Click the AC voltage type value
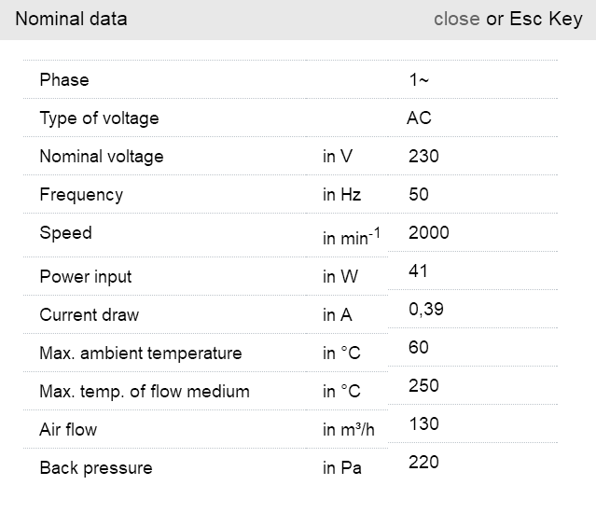596x513 pixels. click(x=419, y=118)
